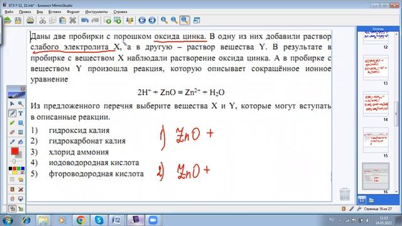402x226 pixels.
Task: Open Chrome from taskbar
Action: pos(81,220)
